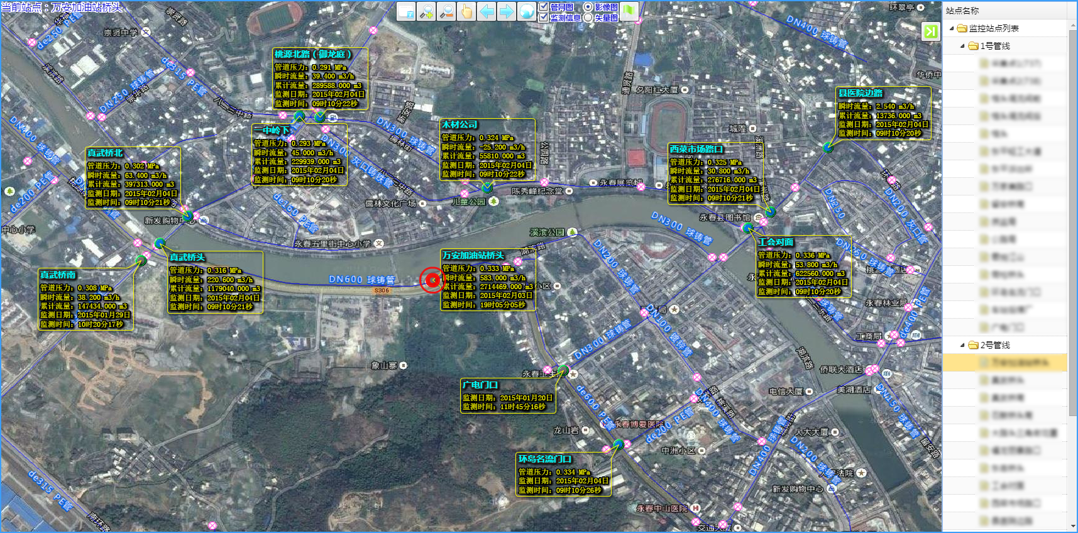1078x533 pixels.
Task: Go to next map view with right arrow
Action: click(x=507, y=11)
